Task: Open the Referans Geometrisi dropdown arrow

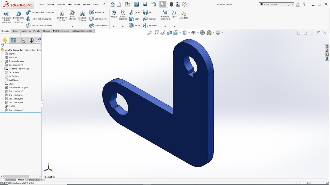Action: [165, 26]
